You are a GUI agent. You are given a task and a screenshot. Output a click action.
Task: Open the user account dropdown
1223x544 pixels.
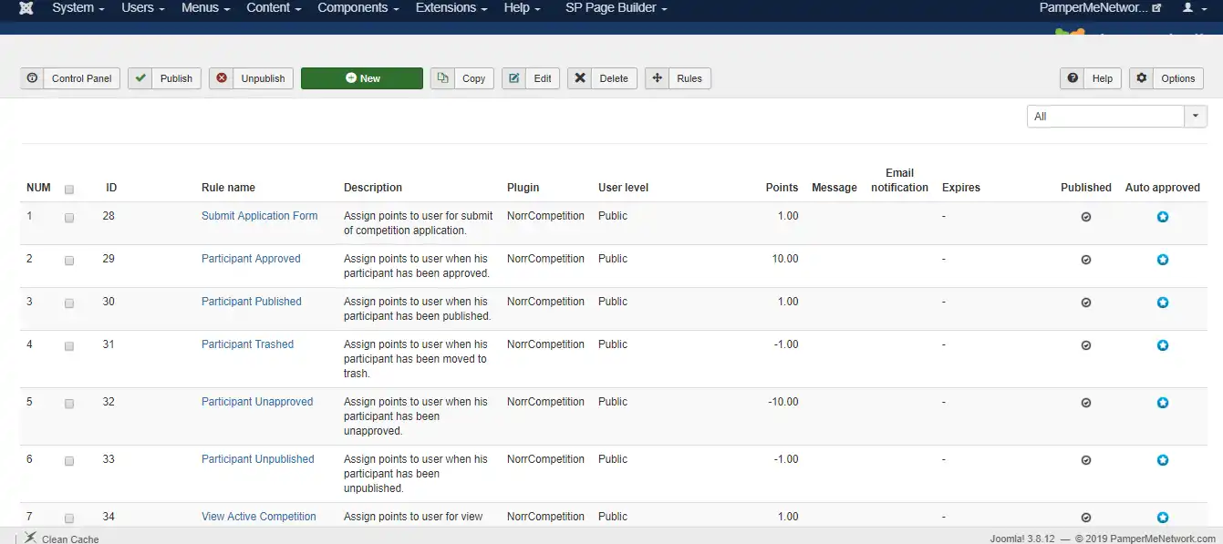(x=1195, y=8)
